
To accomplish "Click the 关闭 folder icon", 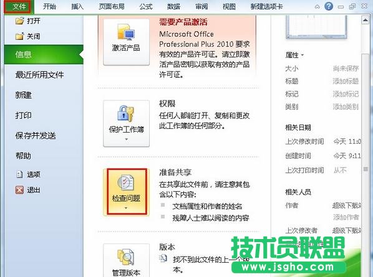I will (20, 36).
